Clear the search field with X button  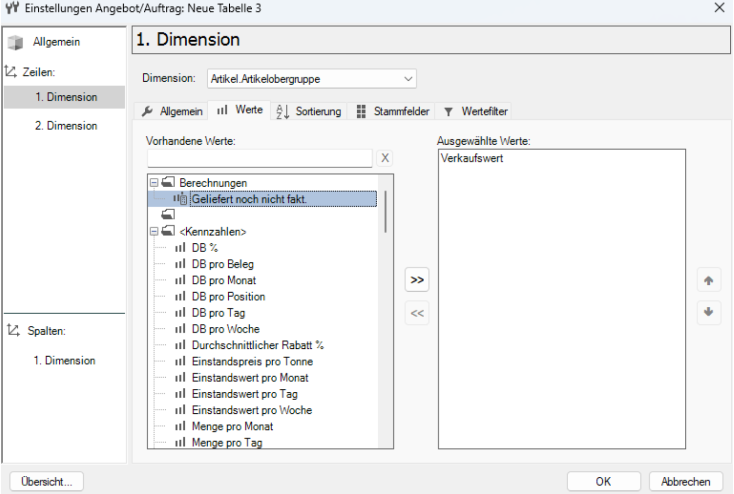click(x=385, y=158)
